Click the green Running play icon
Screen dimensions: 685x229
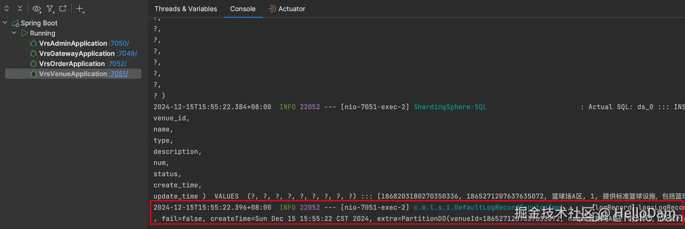coord(25,33)
